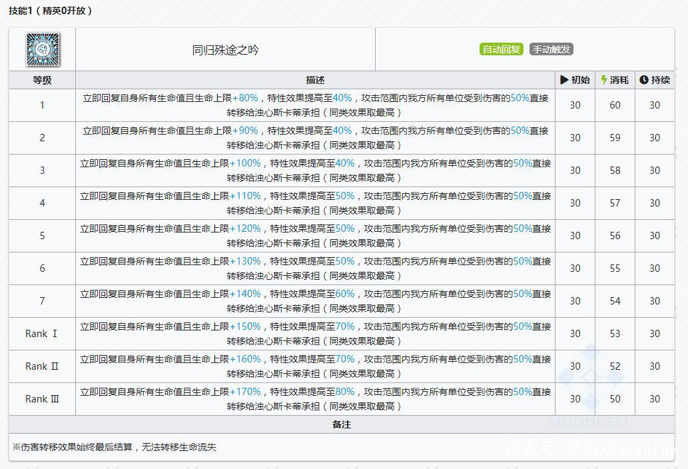688x469 pixels.
Task: Click consumption value 50 in Rank Ⅲ row
Action: point(615,399)
